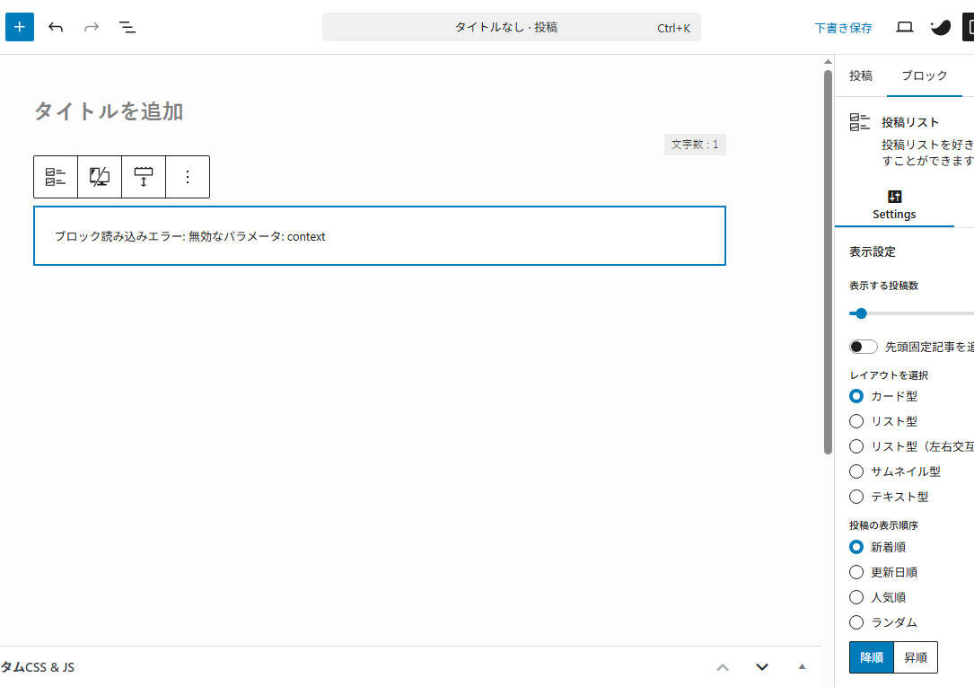
Task: Click the blue block inserter plus button
Action: pyautogui.click(x=20, y=27)
